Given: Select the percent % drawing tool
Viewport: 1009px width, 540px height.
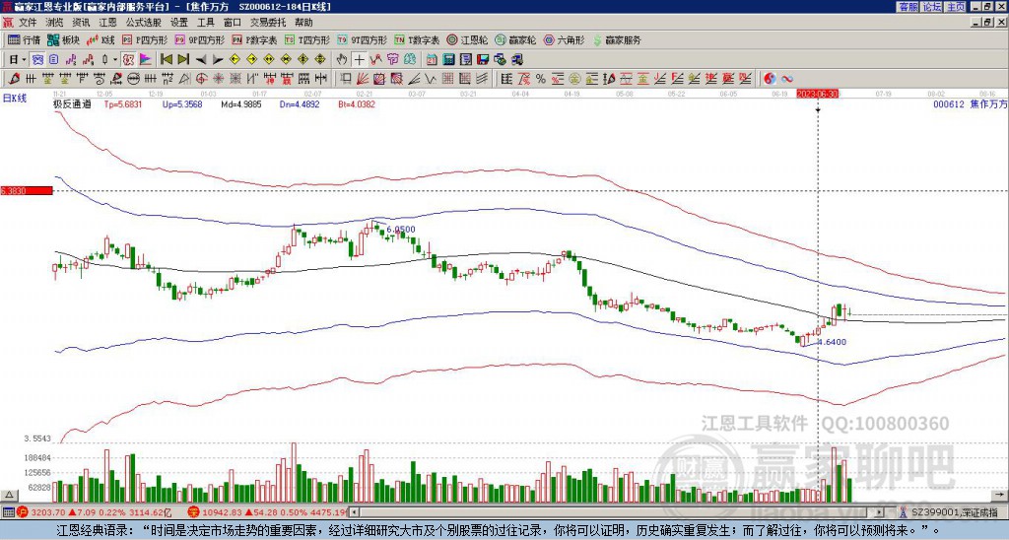Looking at the screenshot, I should 541,79.
